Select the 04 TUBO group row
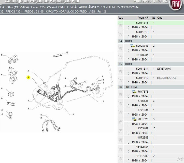This screenshot has width=184, height=163. point(151,41)
